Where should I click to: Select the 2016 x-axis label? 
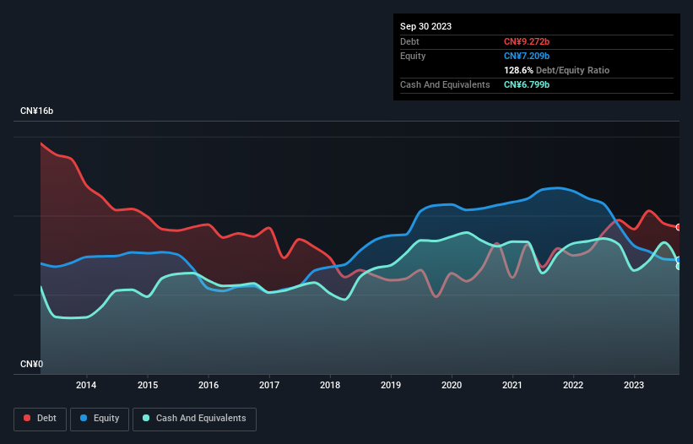click(208, 385)
